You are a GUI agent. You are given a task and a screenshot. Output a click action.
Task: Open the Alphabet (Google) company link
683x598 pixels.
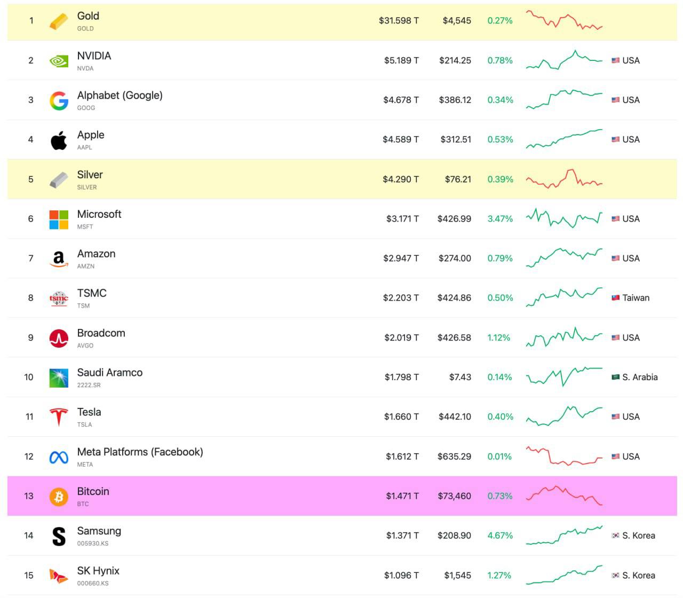pyautogui.click(x=120, y=96)
